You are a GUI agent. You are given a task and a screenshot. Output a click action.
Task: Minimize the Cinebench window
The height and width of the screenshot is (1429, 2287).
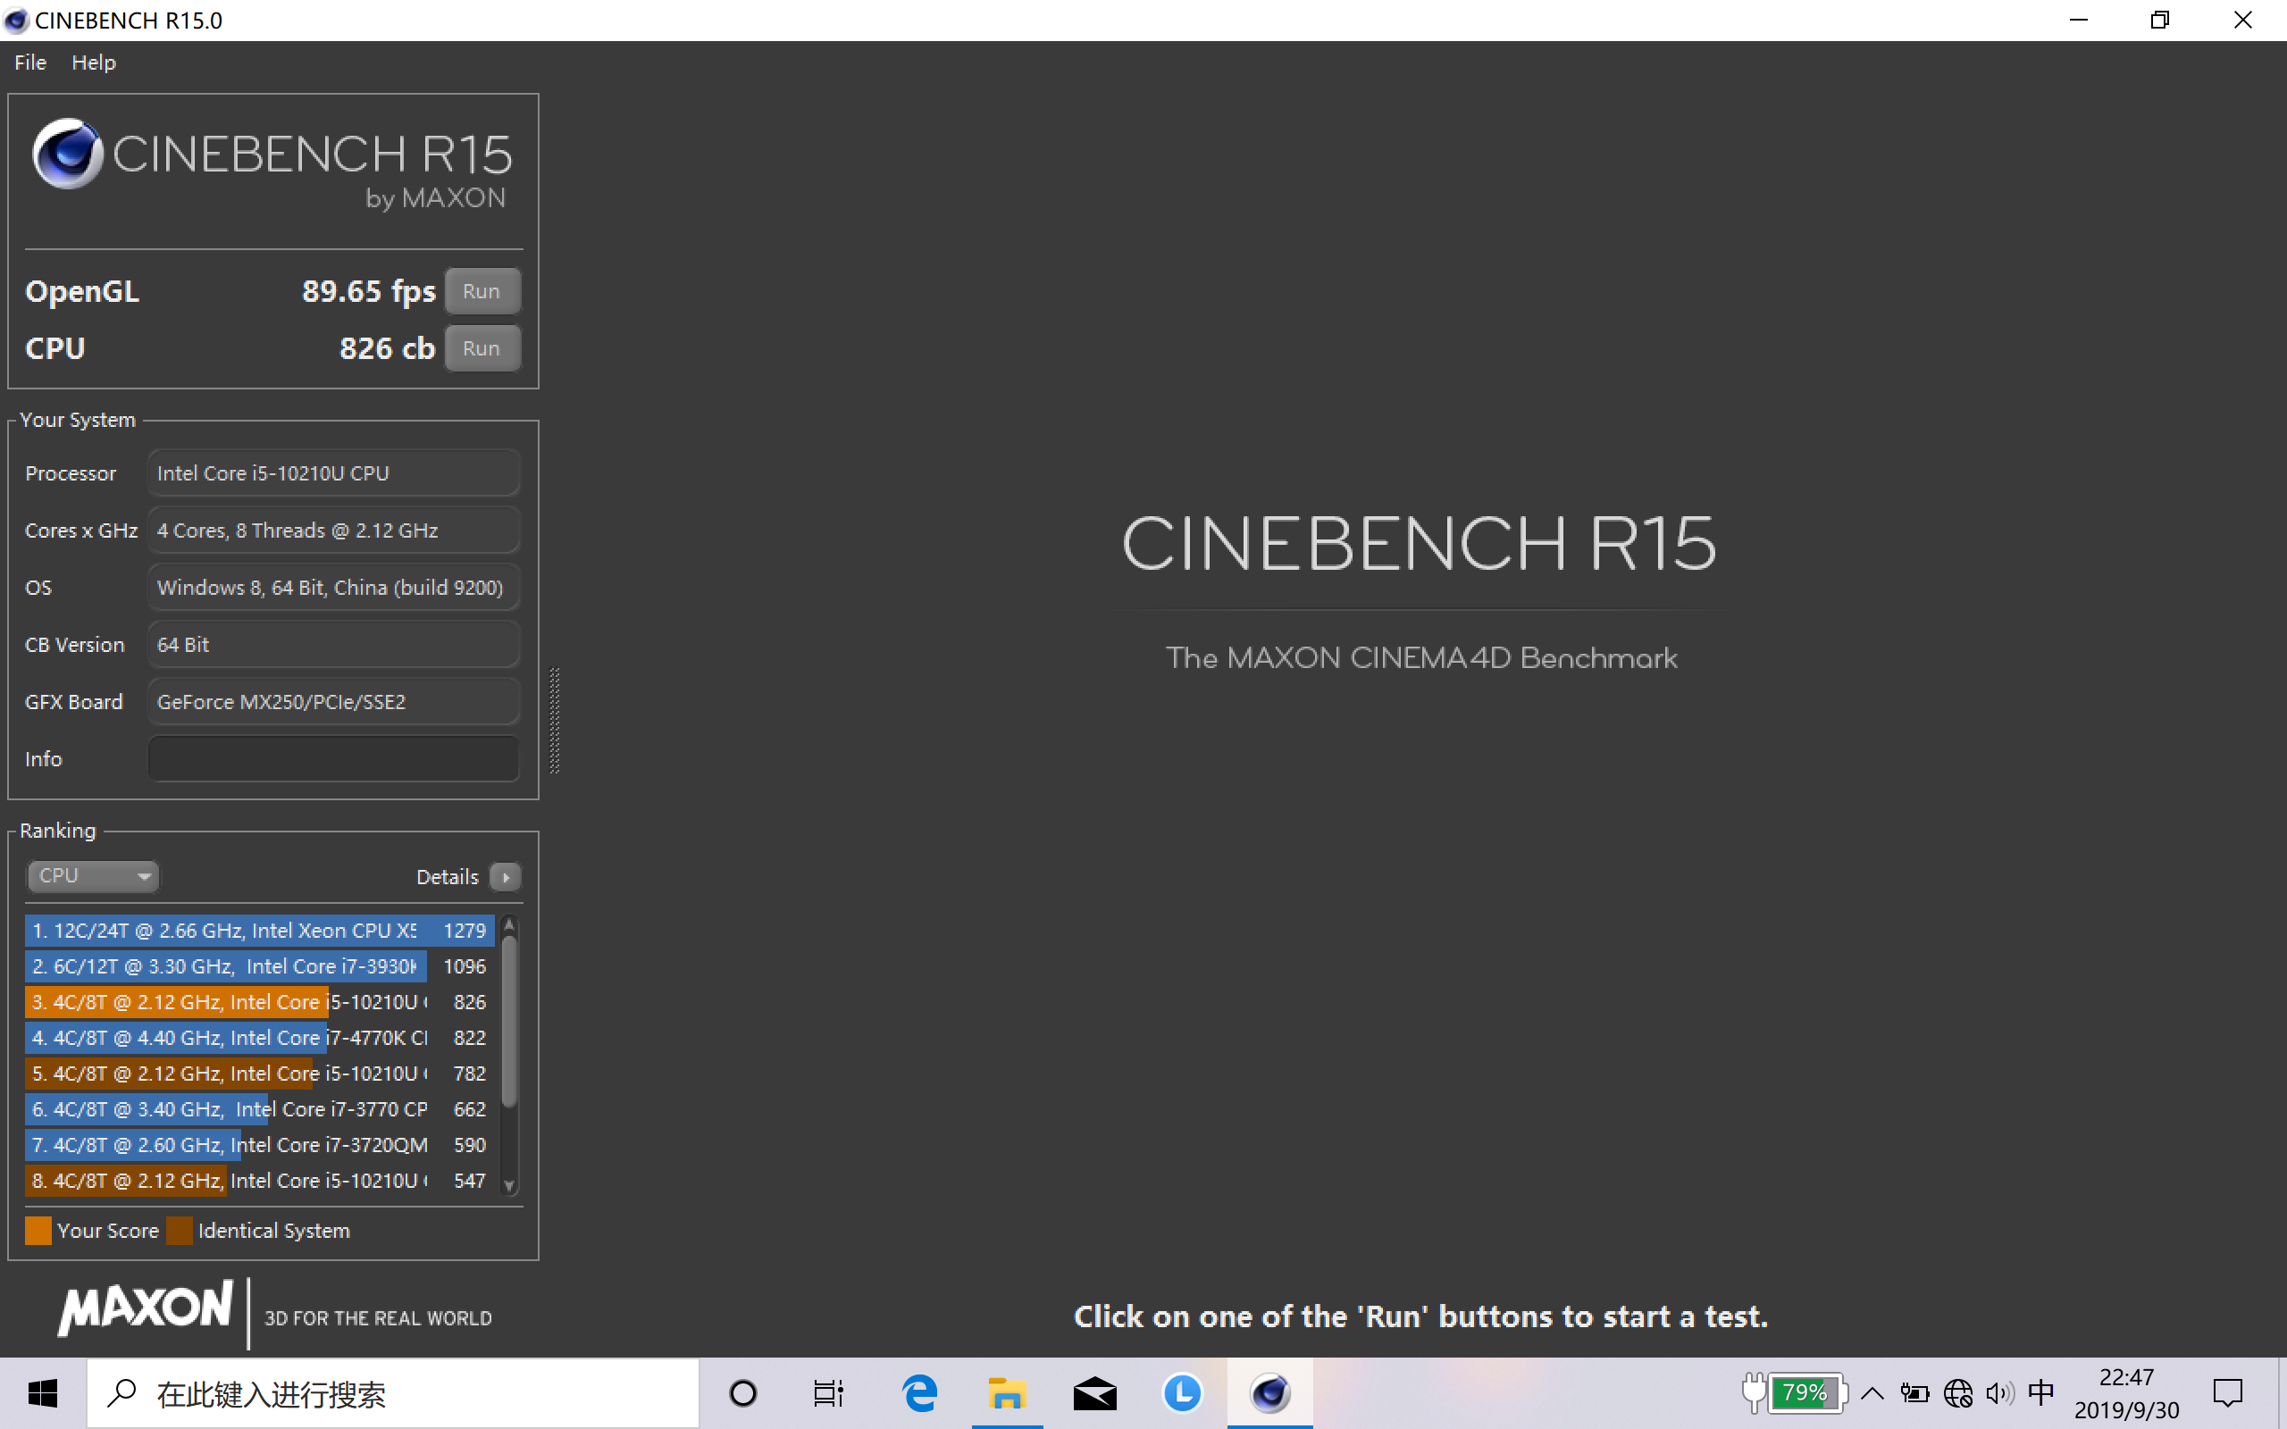click(x=2078, y=20)
